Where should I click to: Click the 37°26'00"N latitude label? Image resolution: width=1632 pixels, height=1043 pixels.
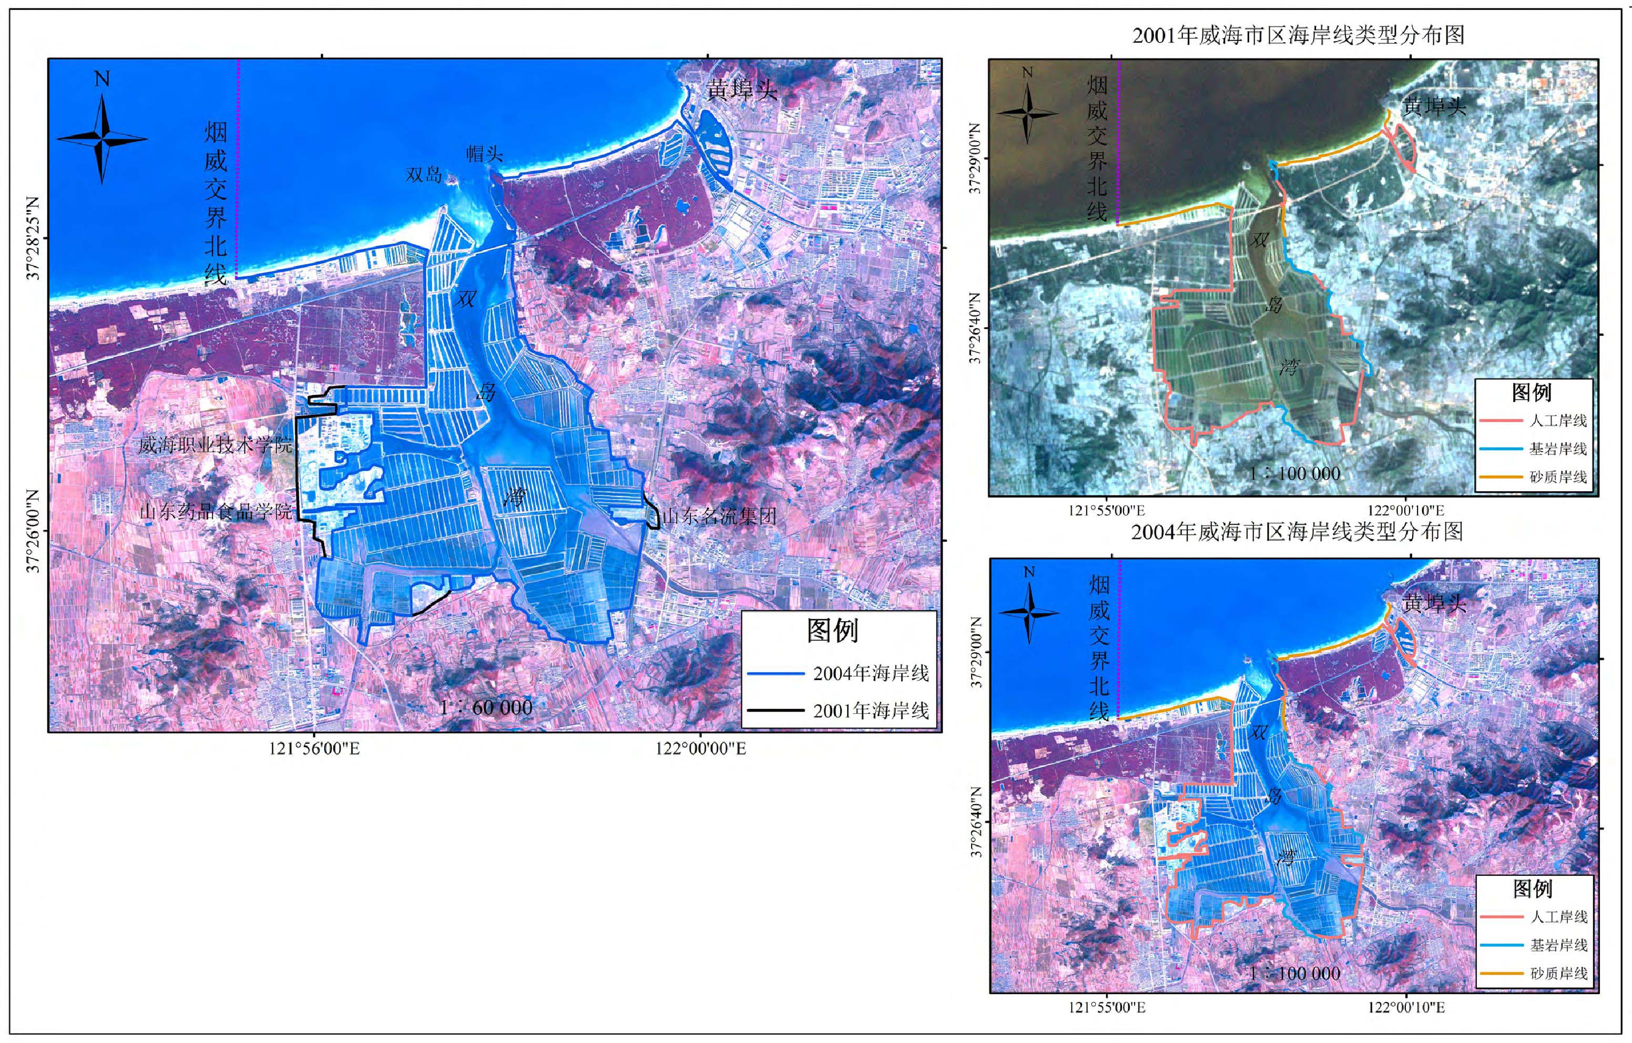coord(33,532)
